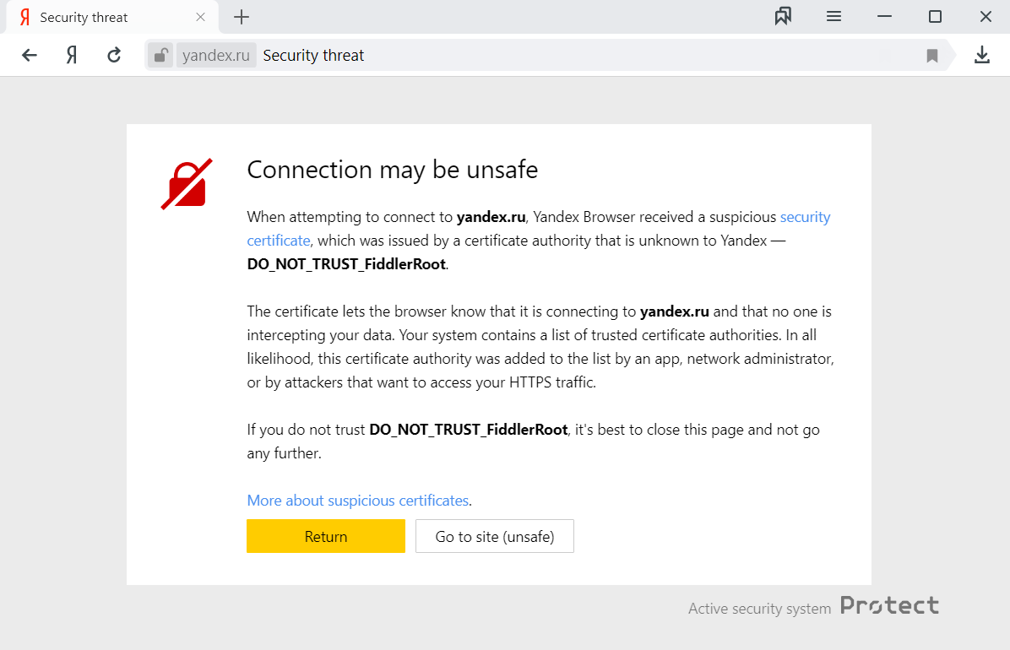Click the Go to site (unsafe) button
This screenshot has width=1010, height=650.
[x=495, y=536]
